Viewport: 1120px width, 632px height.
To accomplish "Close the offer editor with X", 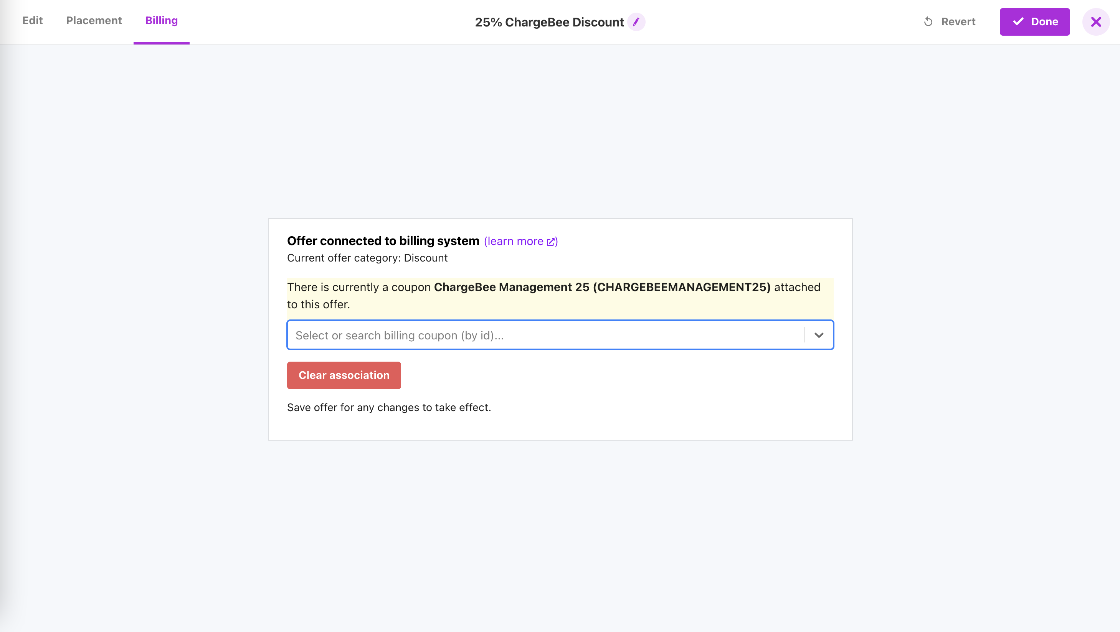I will pyautogui.click(x=1096, y=22).
